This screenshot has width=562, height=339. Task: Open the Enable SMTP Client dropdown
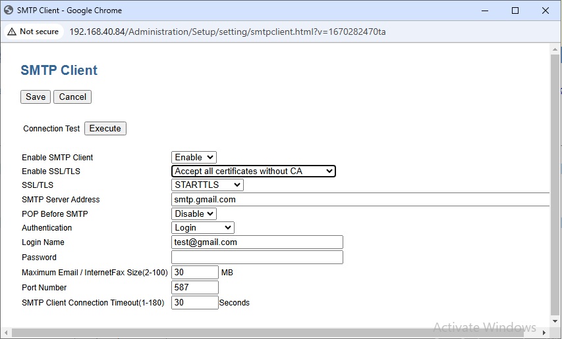point(194,157)
